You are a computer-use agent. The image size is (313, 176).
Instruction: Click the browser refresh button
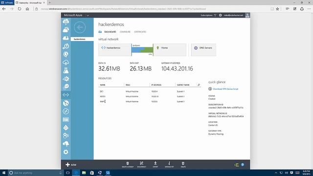pos(20,9)
